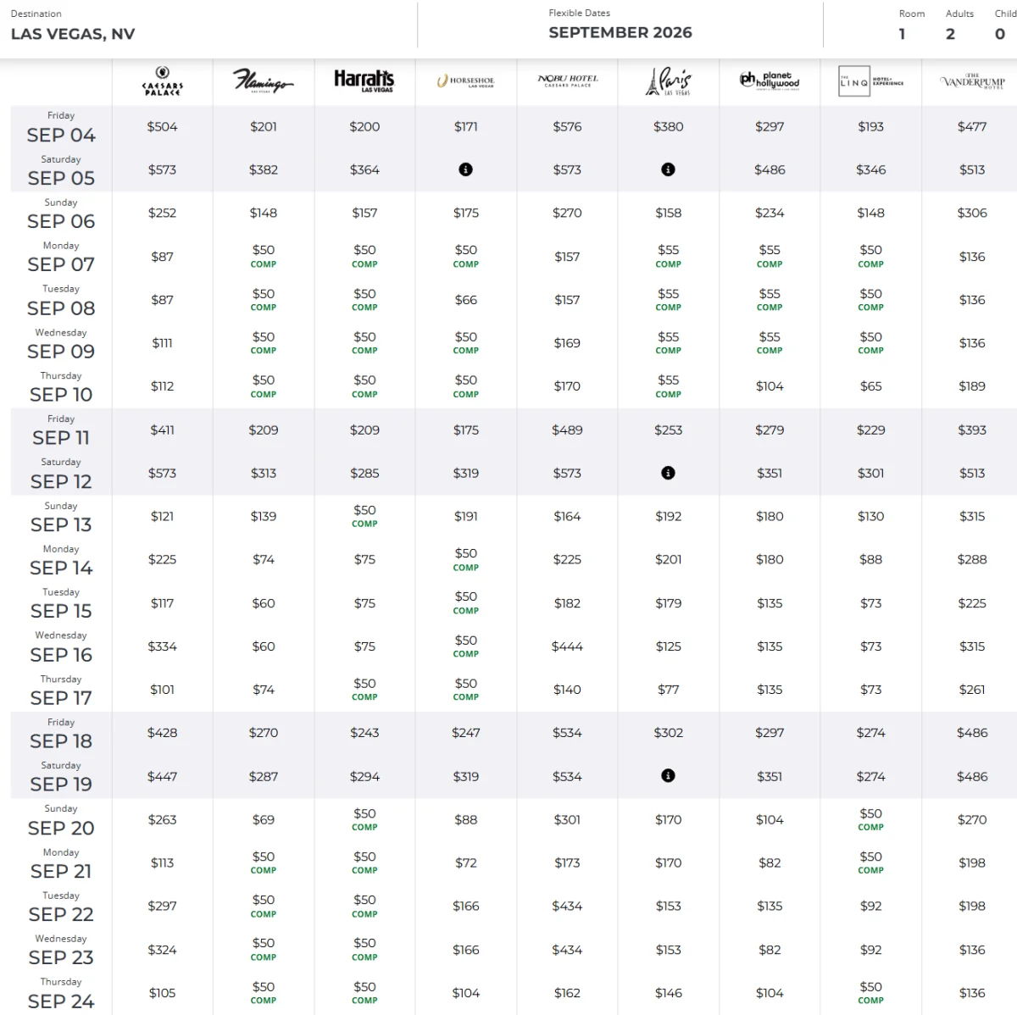Select LINQ $346 rate on Sep 05
Viewport: 1017px width, 1015px height.
(870, 169)
